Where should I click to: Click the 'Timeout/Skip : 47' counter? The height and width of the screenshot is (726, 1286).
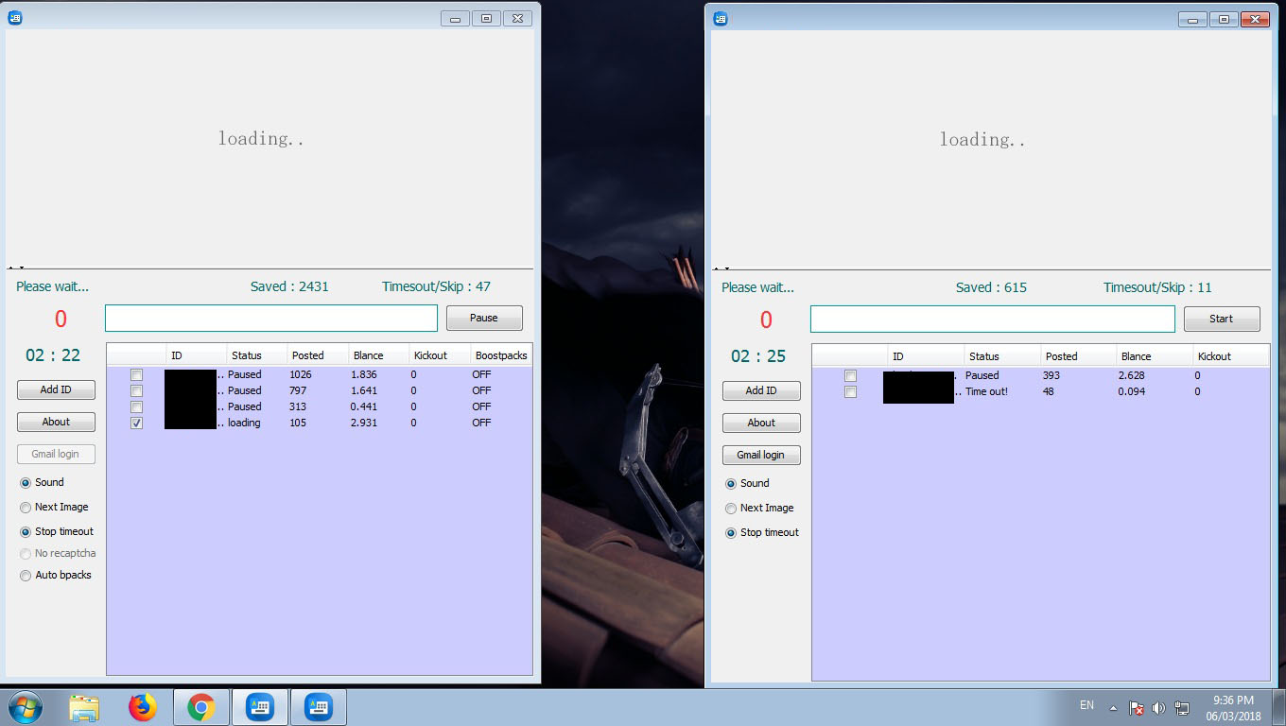(436, 286)
